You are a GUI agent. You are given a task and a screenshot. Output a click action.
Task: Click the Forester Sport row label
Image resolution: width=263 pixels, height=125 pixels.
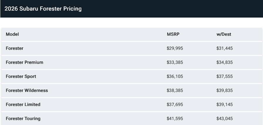tap(21, 76)
